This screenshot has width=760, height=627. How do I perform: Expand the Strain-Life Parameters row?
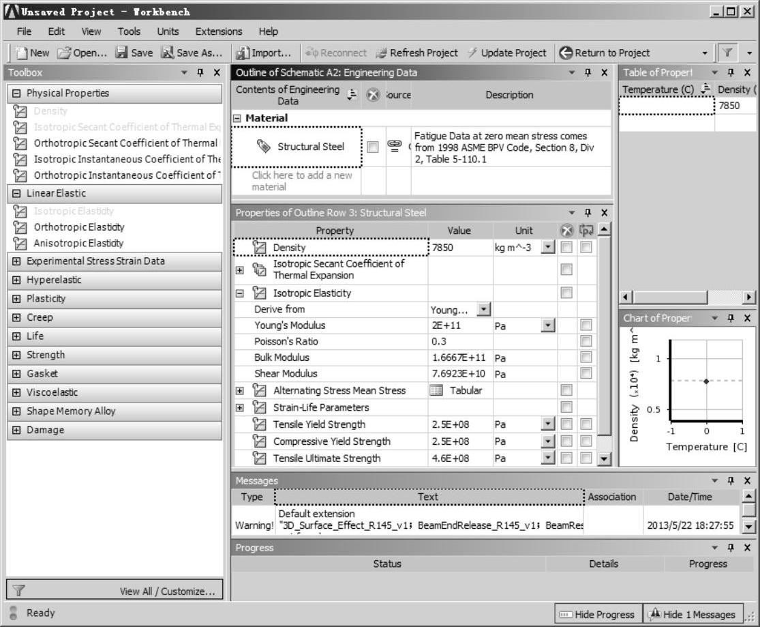coord(239,407)
